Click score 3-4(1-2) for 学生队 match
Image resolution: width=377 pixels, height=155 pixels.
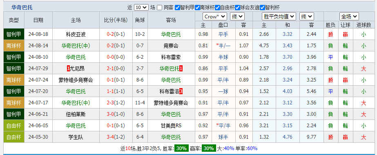[116, 137]
